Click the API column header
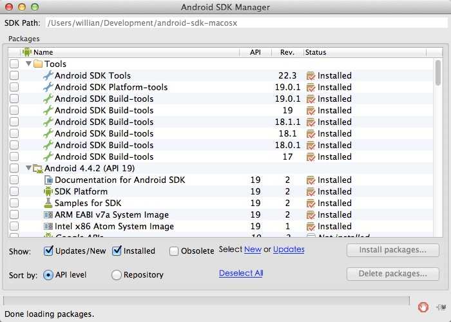This screenshot has height=322, width=451. tap(255, 52)
